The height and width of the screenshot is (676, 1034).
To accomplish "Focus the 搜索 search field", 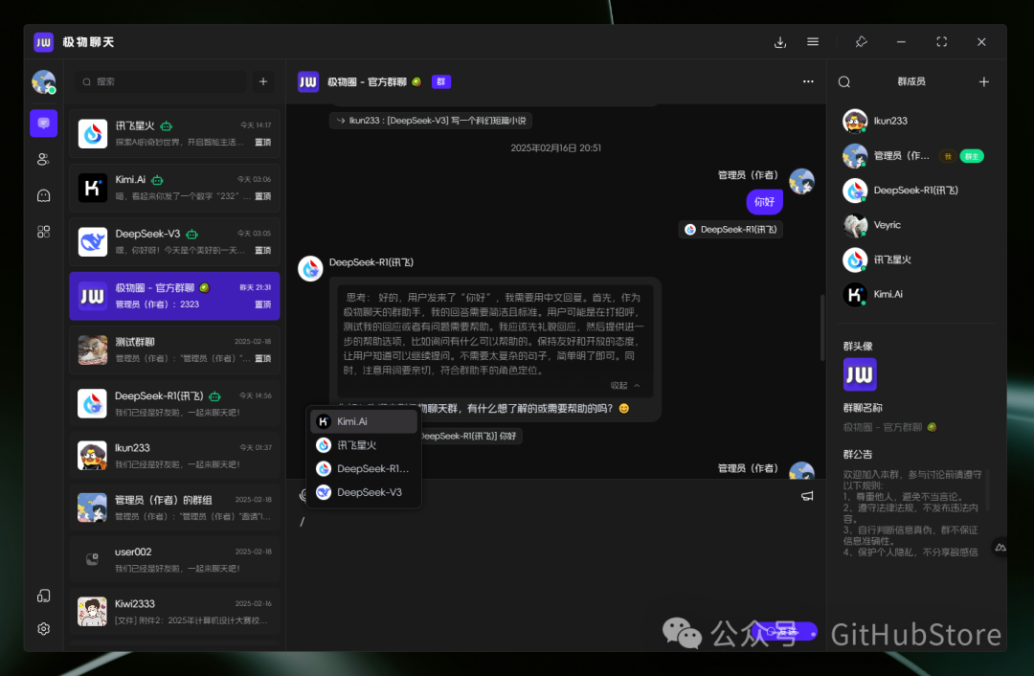I will [x=162, y=81].
